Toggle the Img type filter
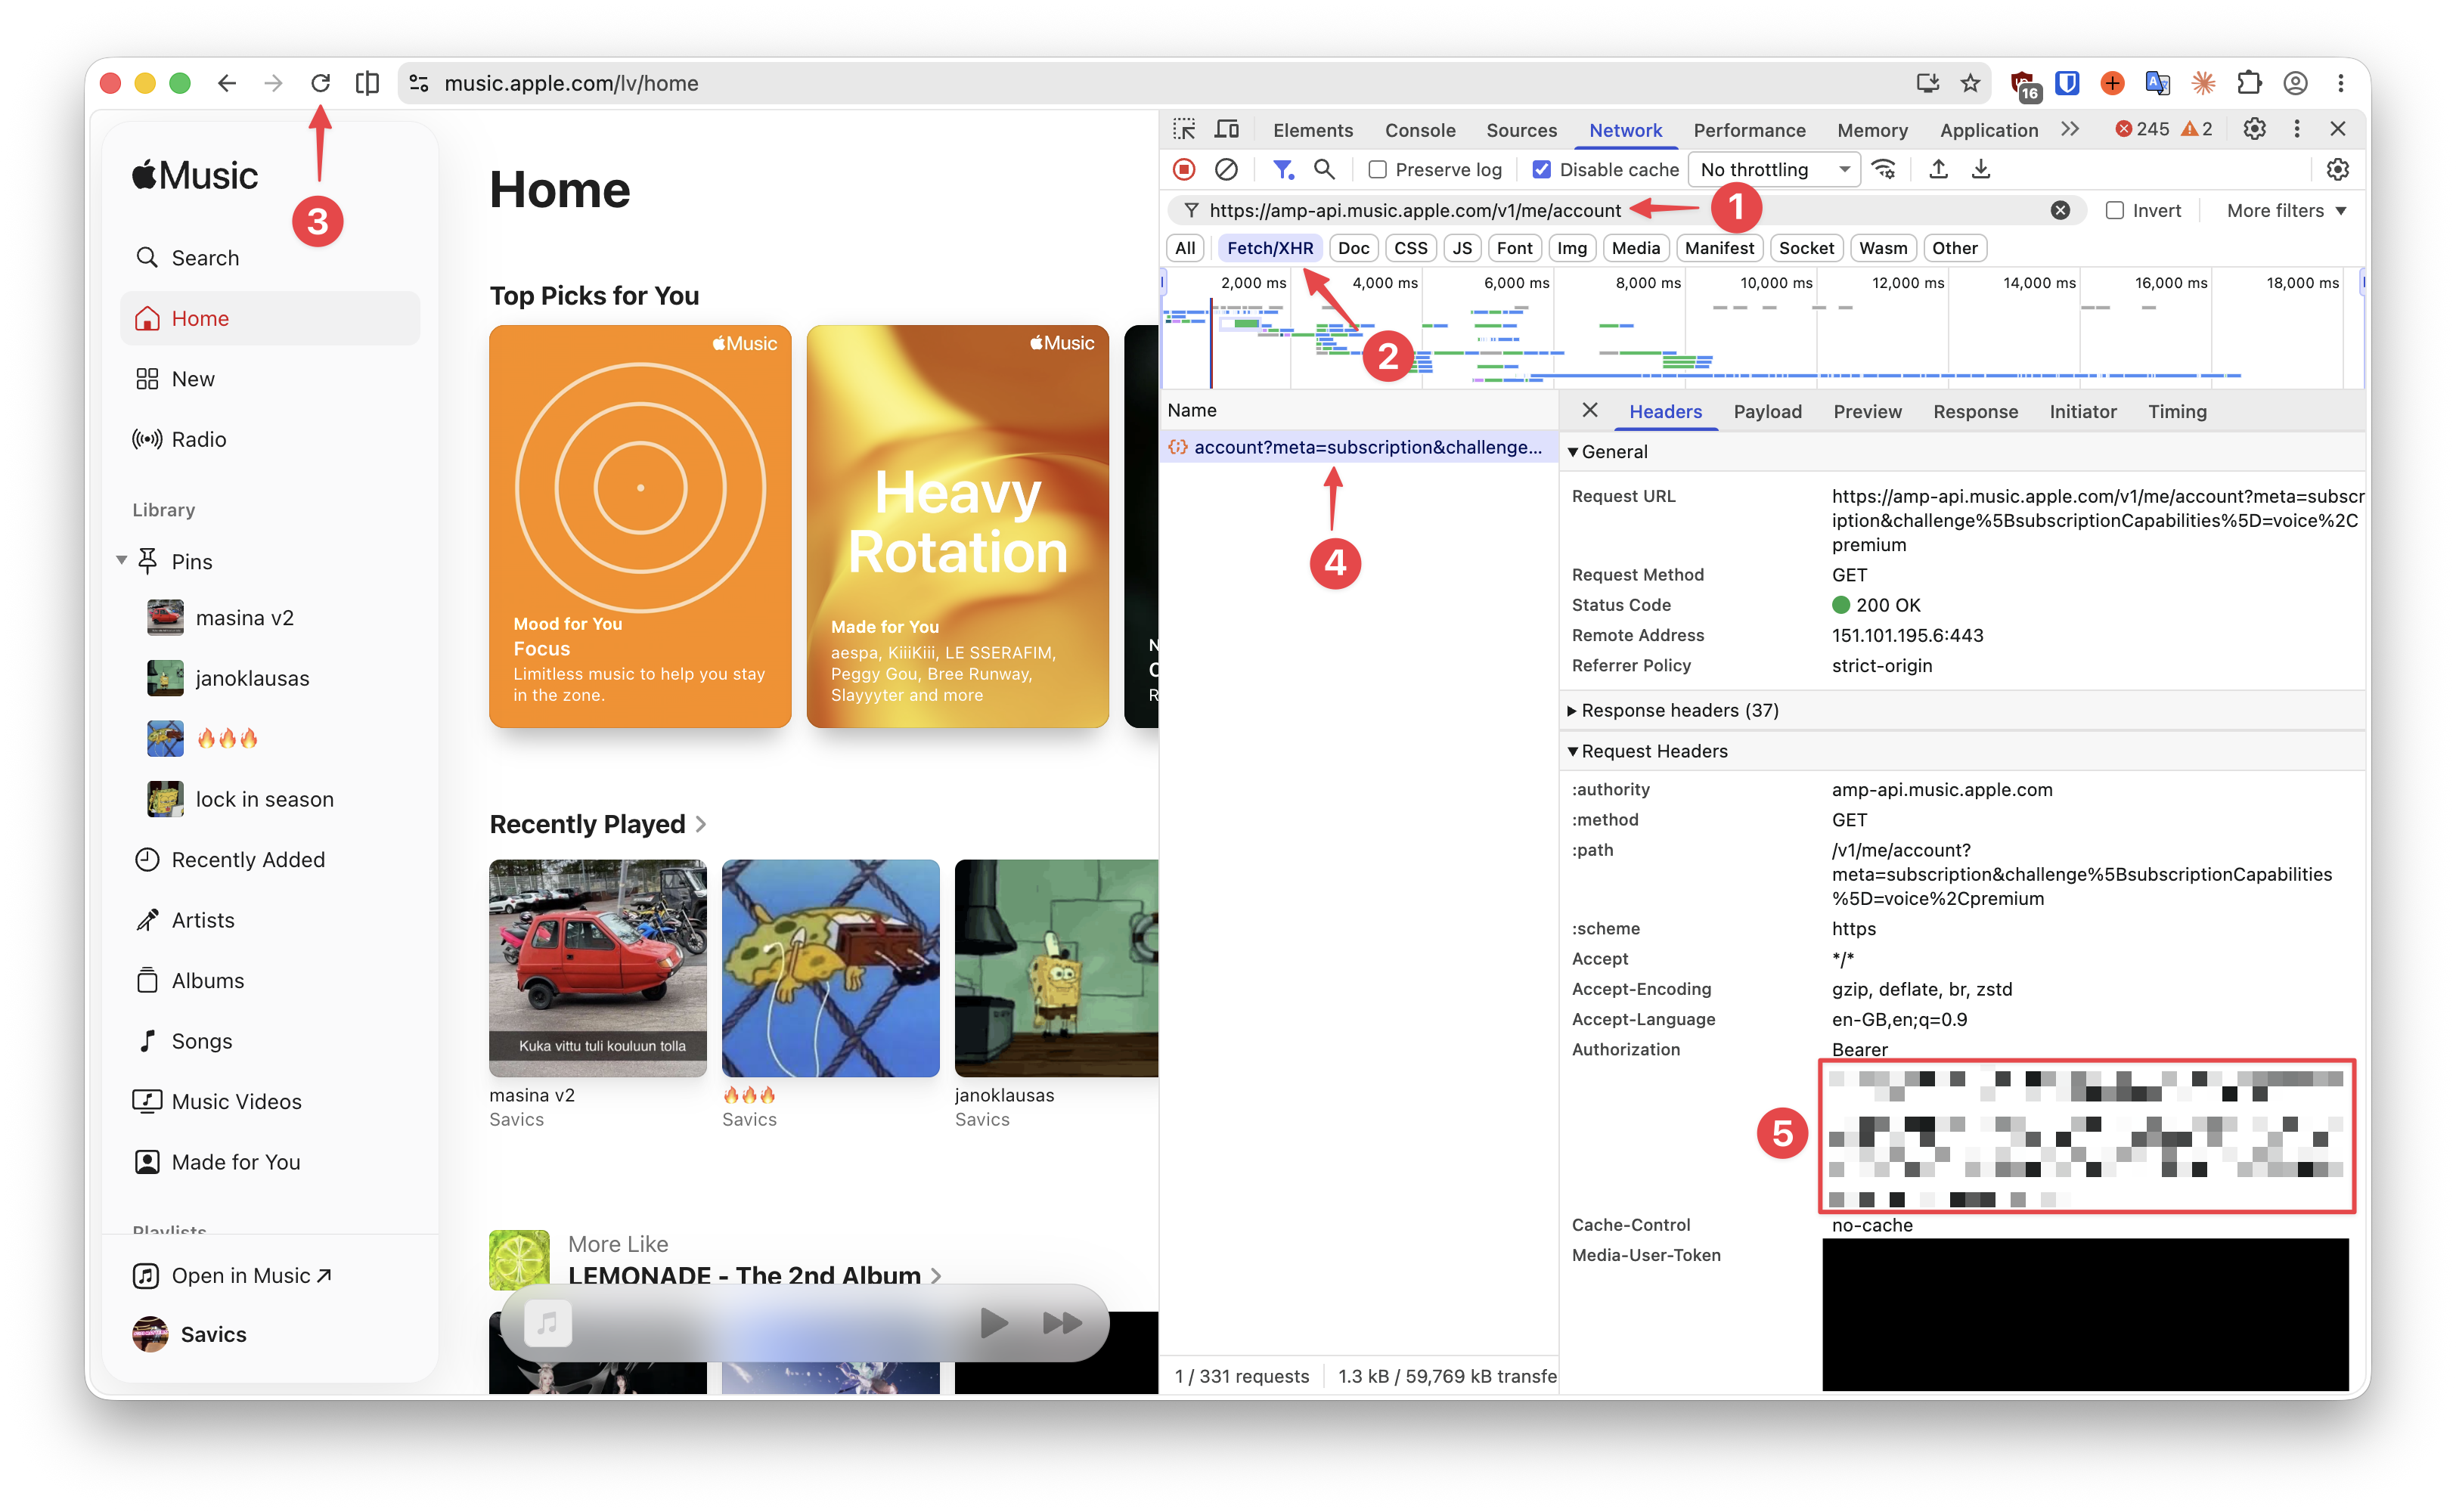The height and width of the screenshot is (1512, 2456). pos(1571,248)
